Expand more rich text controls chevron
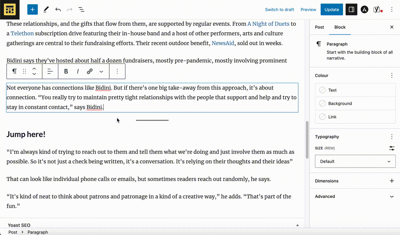400x235 pixels. click(x=101, y=71)
